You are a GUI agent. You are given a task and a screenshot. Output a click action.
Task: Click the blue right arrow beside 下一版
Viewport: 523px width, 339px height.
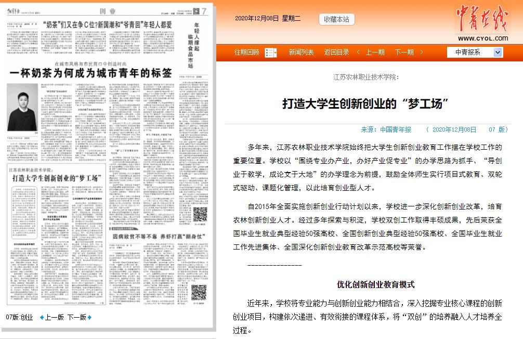[x=89, y=317]
